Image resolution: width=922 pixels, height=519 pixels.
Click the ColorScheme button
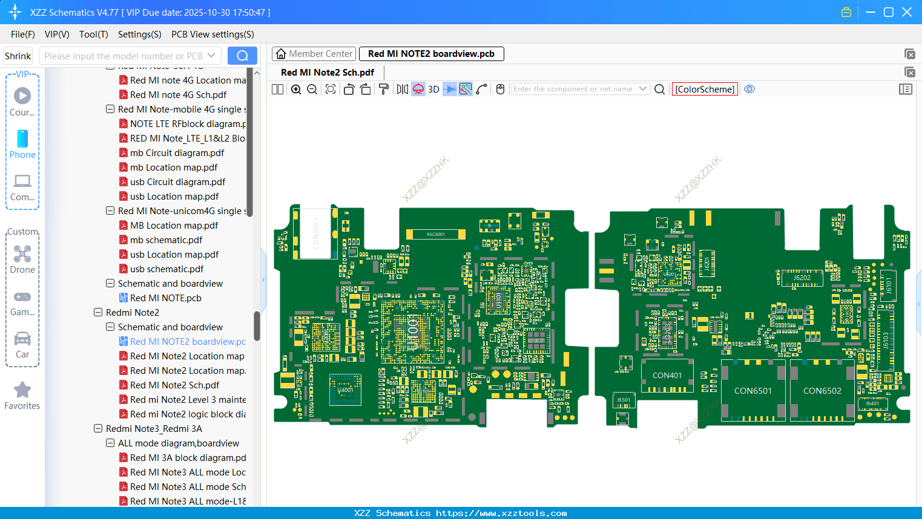(705, 89)
